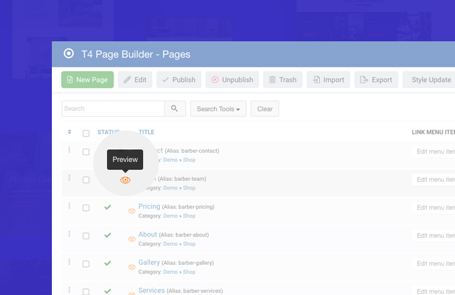Viewport: 455px width, 295px height.
Task: Click the Clear button
Action: (x=265, y=109)
